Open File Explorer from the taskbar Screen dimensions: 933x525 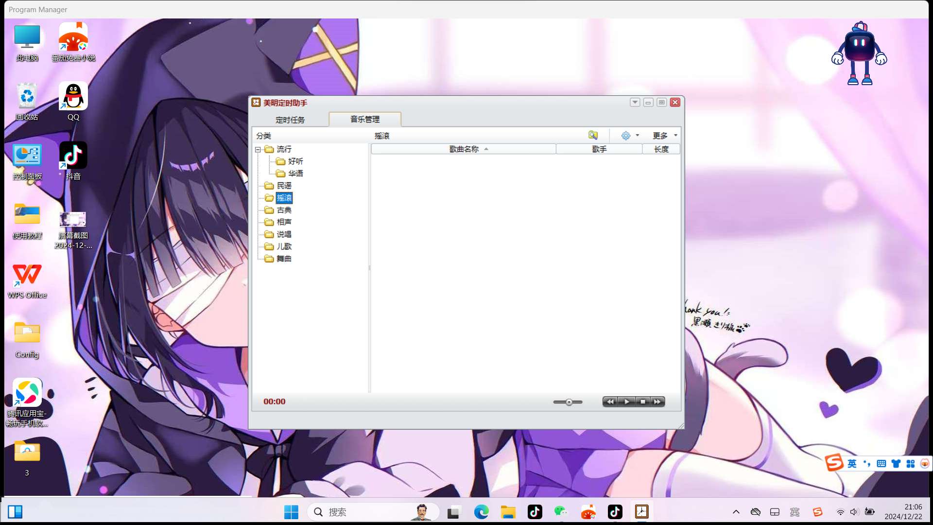coord(508,512)
